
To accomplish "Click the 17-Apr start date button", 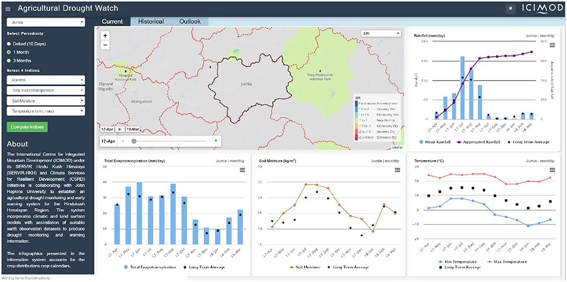I will (107, 129).
